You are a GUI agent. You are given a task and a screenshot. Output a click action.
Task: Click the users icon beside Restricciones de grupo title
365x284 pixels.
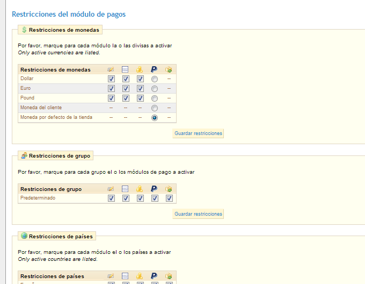point(24,155)
